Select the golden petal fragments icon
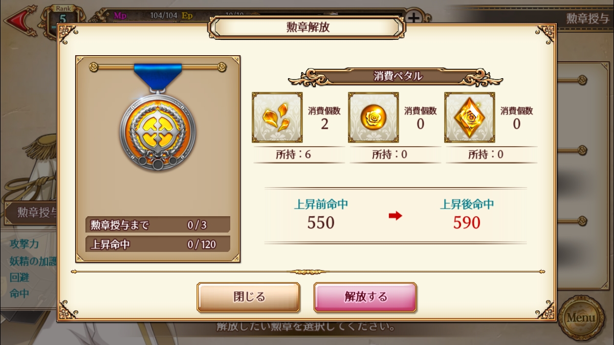The image size is (614, 345). (x=277, y=118)
